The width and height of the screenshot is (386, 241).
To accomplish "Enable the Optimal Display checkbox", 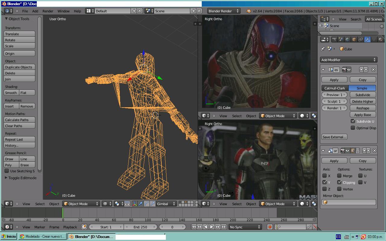I will pos(353,128).
